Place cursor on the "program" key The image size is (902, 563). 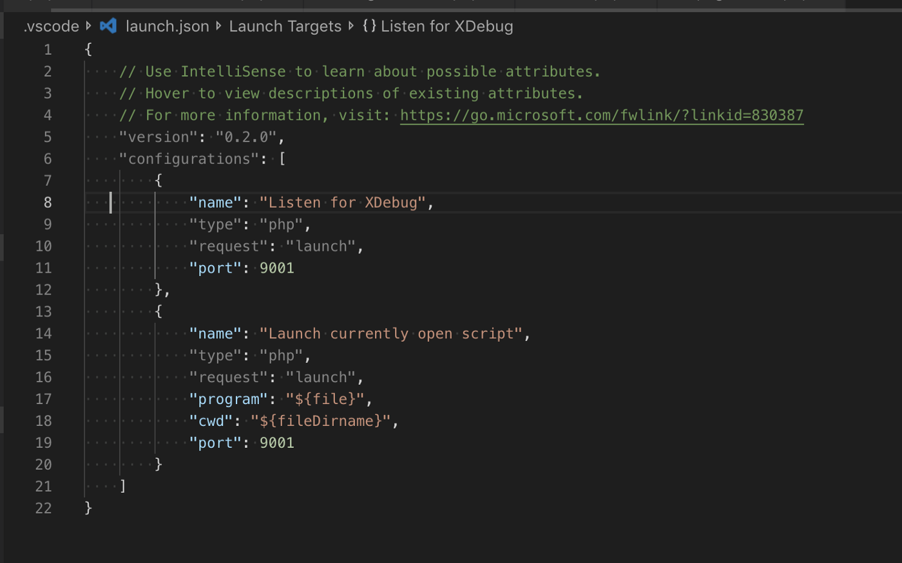pyautogui.click(x=228, y=400)
